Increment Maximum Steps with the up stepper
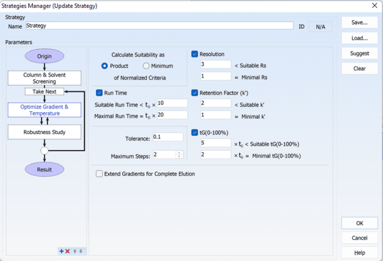Viewport: 383px width, 261px height. (178, 153)
